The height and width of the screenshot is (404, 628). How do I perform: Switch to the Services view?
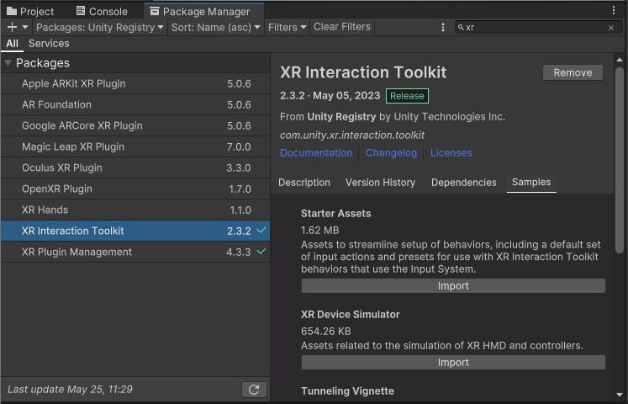coord(49,43)
